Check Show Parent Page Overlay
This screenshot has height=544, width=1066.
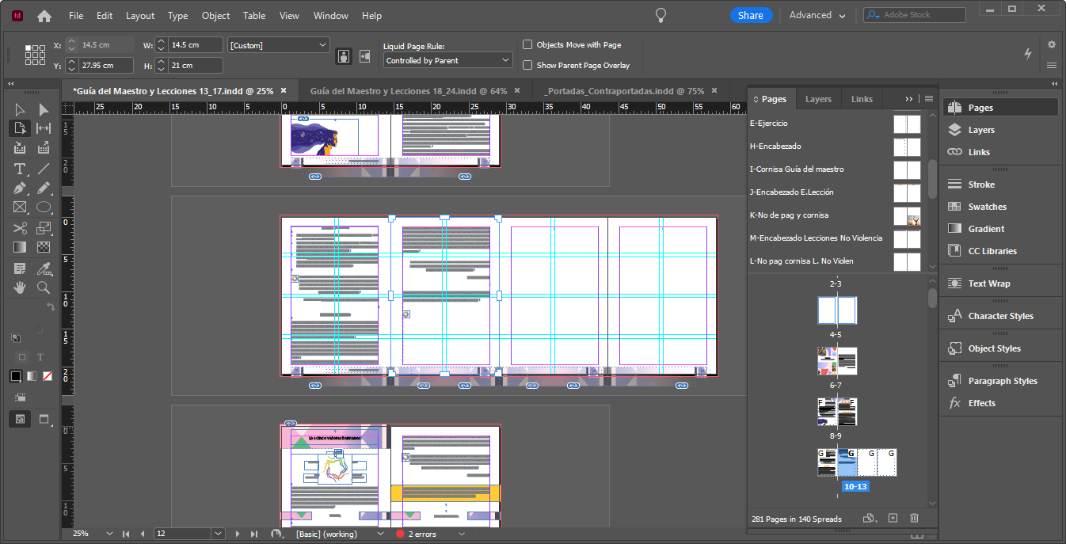point(527,64)
